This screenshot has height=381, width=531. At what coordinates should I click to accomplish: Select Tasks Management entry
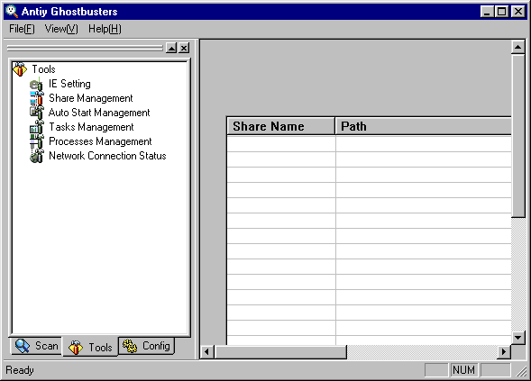click(x=91, y=127)
